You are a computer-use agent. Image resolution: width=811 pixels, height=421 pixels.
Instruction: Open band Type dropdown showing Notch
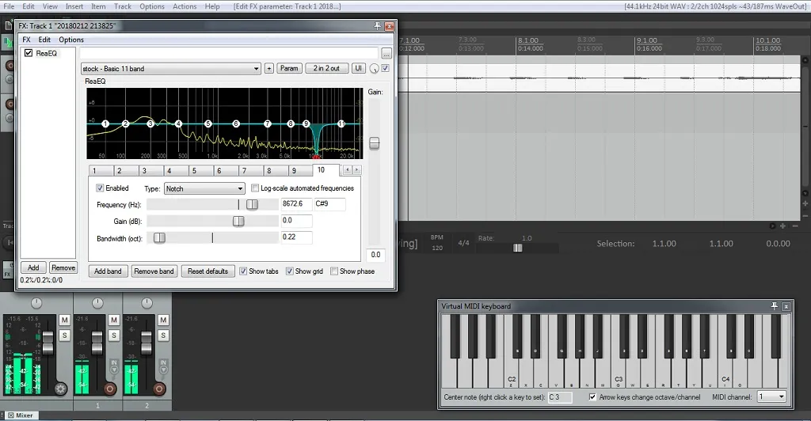204,188
